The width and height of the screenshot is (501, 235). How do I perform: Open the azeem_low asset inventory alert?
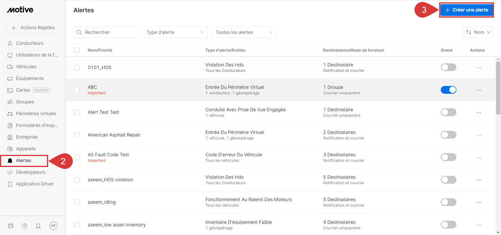(117, 225)
